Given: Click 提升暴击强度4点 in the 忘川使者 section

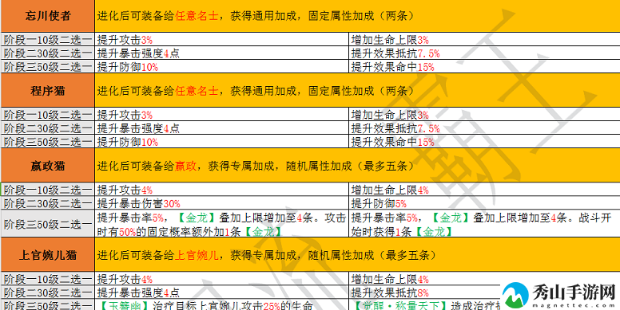Looking at the screenshot, I should click(x=222, y=53).
